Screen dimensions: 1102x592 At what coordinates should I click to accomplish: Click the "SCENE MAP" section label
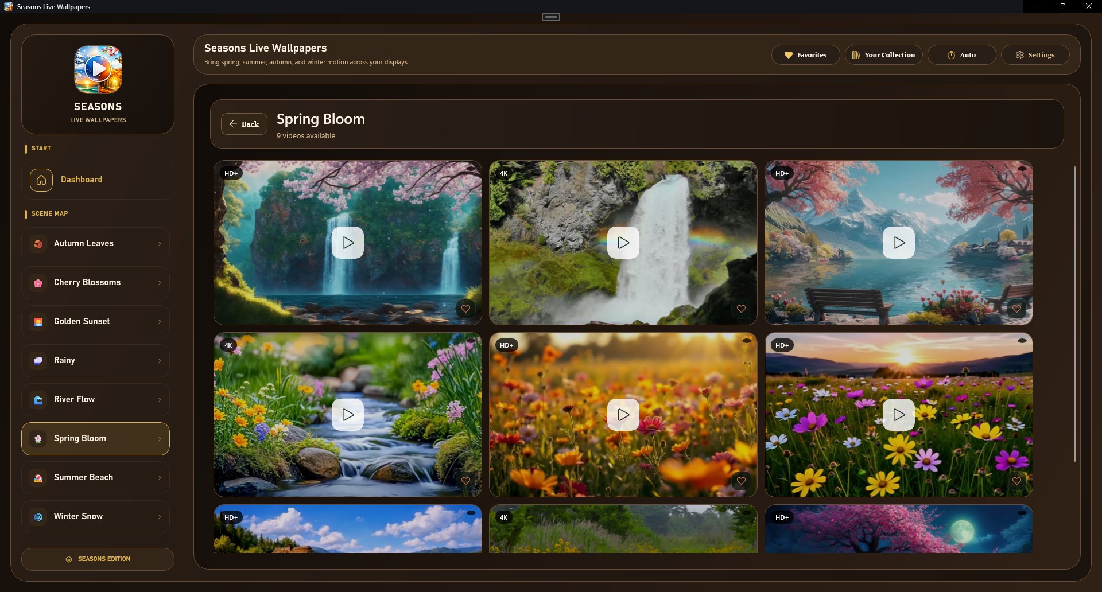[x=49, y=213]
